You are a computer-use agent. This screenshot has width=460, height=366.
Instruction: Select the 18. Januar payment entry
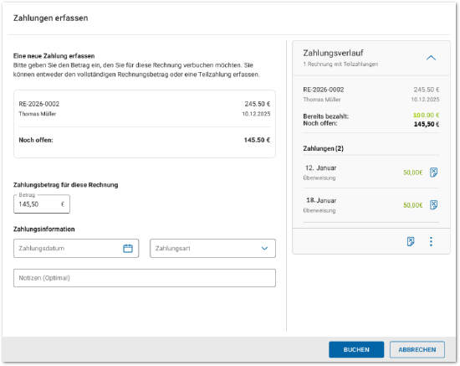coord(371,205)
